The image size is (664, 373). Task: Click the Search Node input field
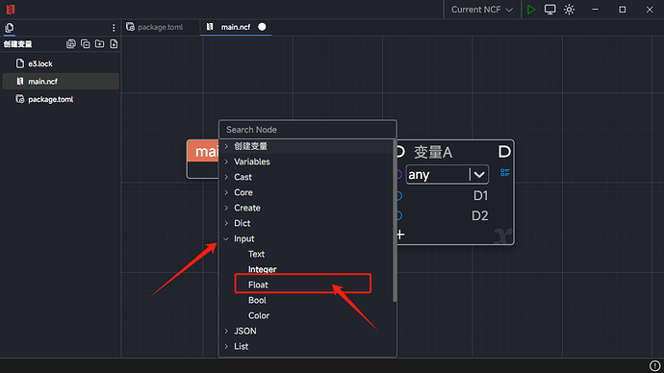click(x=308, y=130)
